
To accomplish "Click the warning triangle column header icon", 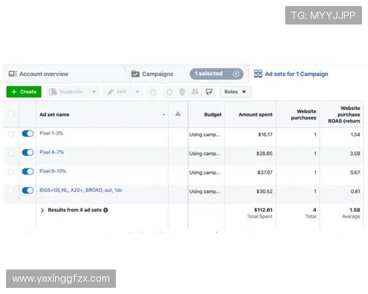I will click(x=178, y=114).
